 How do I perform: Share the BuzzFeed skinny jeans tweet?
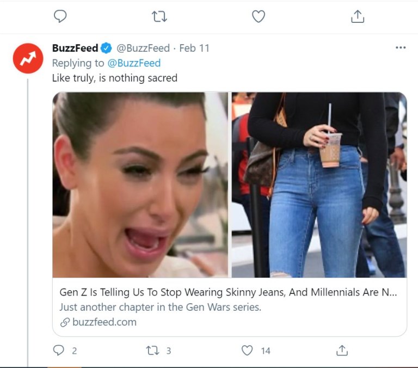coord(342,351)
